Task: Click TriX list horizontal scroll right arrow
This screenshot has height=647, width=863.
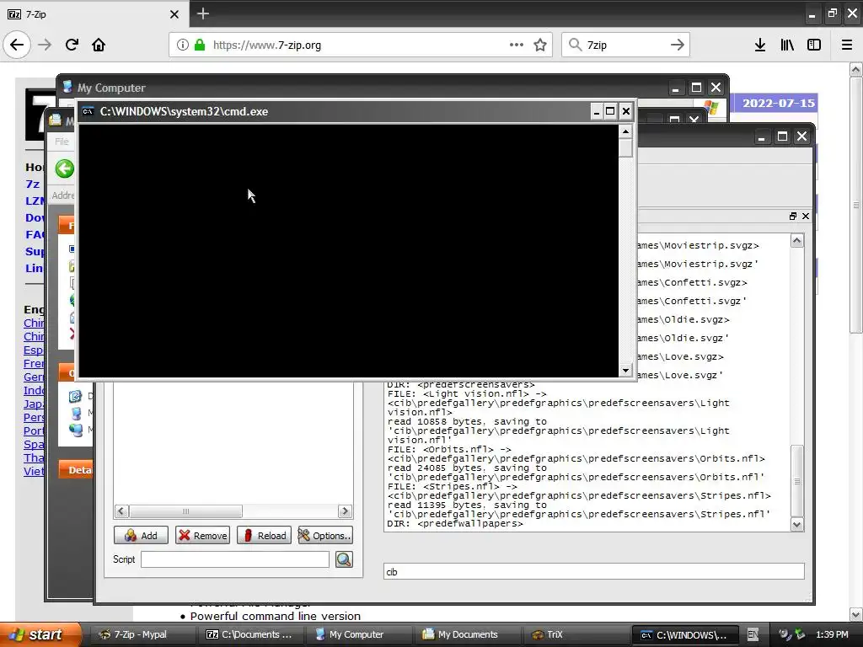Action: click(345, 511)
